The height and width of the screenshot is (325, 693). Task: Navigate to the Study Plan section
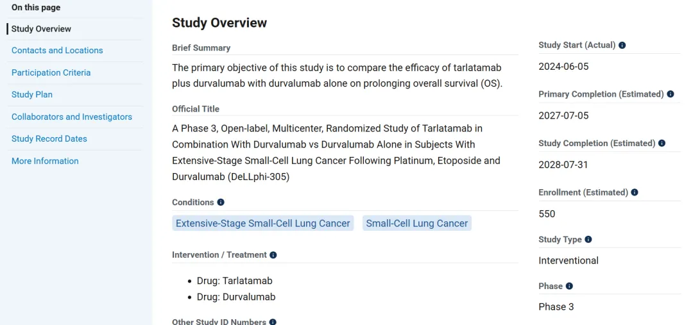[x=32, y=95]
